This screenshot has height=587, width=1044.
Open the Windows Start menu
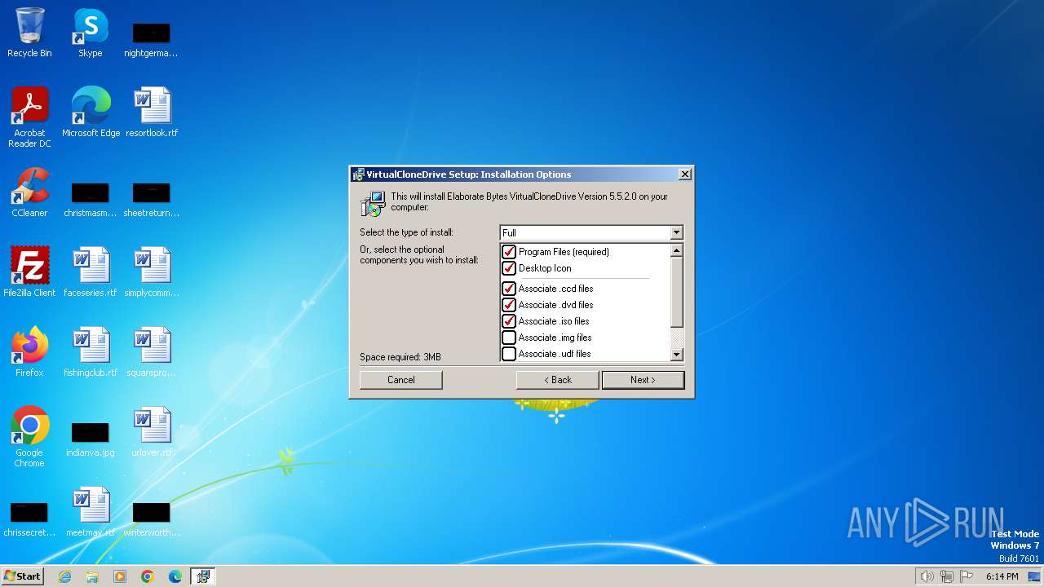pyautogui.click(x=23, y=576)
